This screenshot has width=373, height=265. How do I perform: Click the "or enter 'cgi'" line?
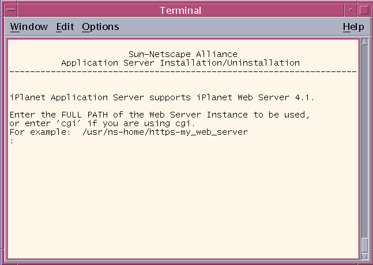tap(102, 123)
